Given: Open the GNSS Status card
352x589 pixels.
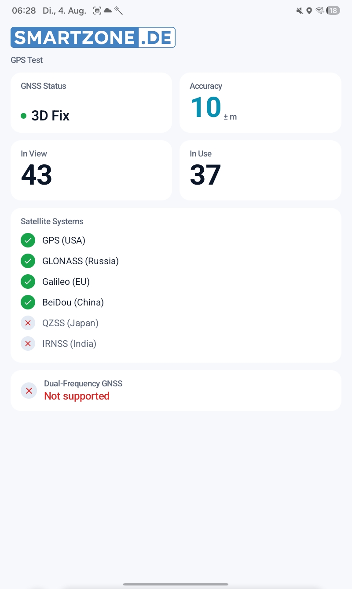Looking at the screenshot, I should pyautogui.click(x=91, y=102).
